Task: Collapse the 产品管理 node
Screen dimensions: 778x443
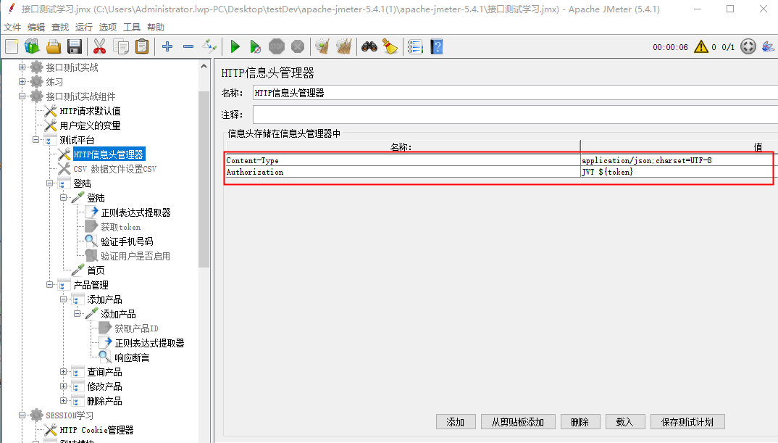Action: click(x=49, y=284)
